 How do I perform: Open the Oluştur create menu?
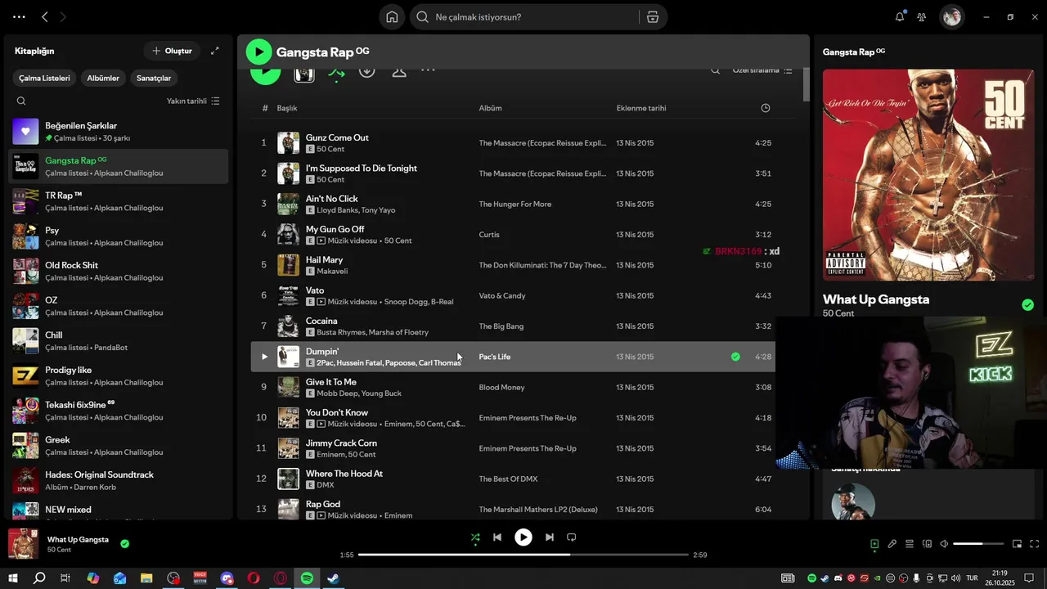[172, 51]
